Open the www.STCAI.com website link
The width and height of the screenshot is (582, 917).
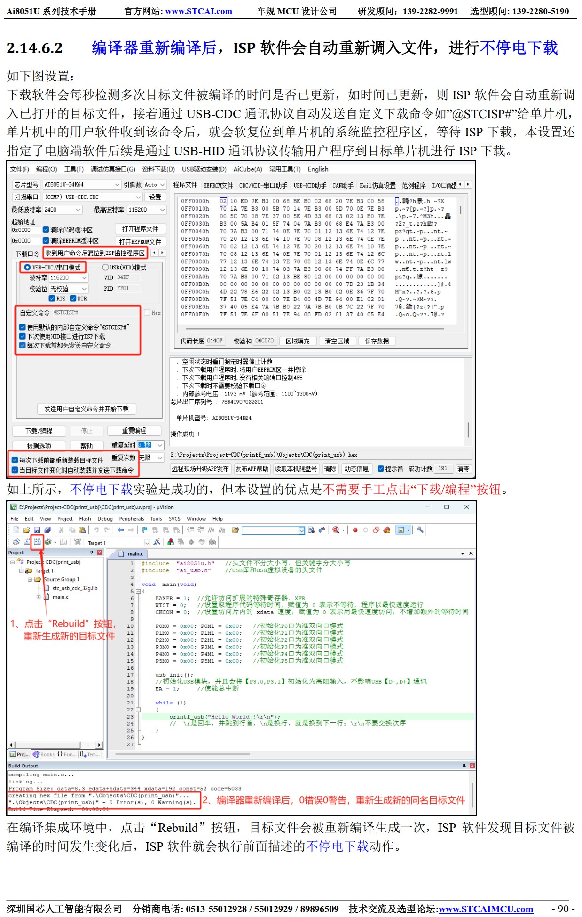point(198,11)
